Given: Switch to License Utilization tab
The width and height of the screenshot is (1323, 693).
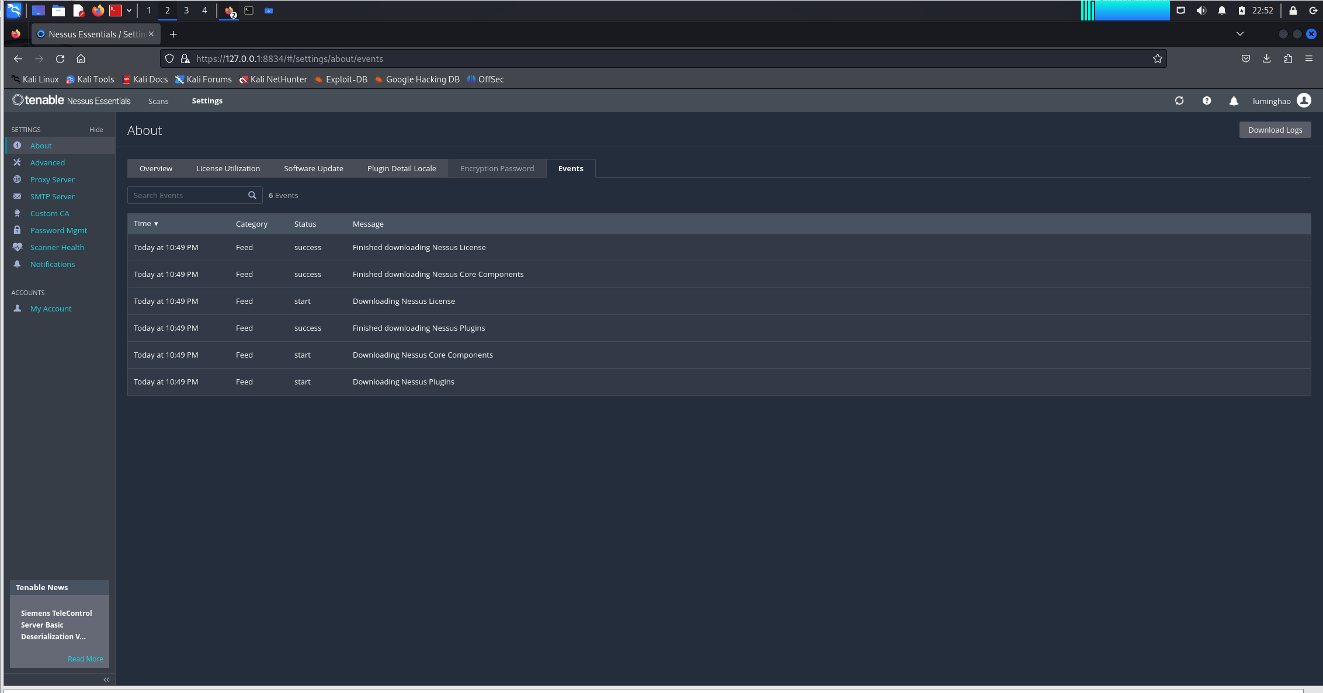Looking at the screenshot, I should click(228, 168).
